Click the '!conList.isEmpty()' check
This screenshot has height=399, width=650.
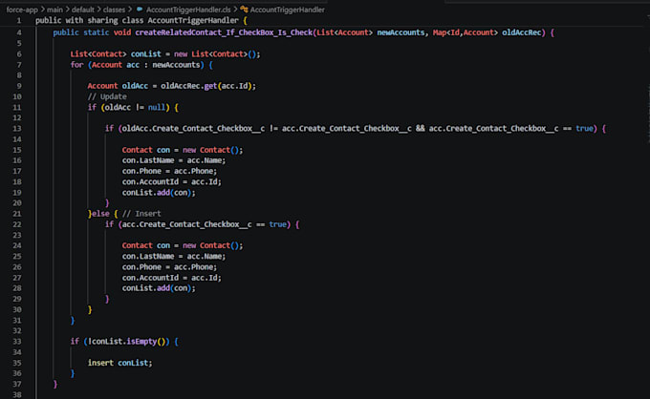126,342
